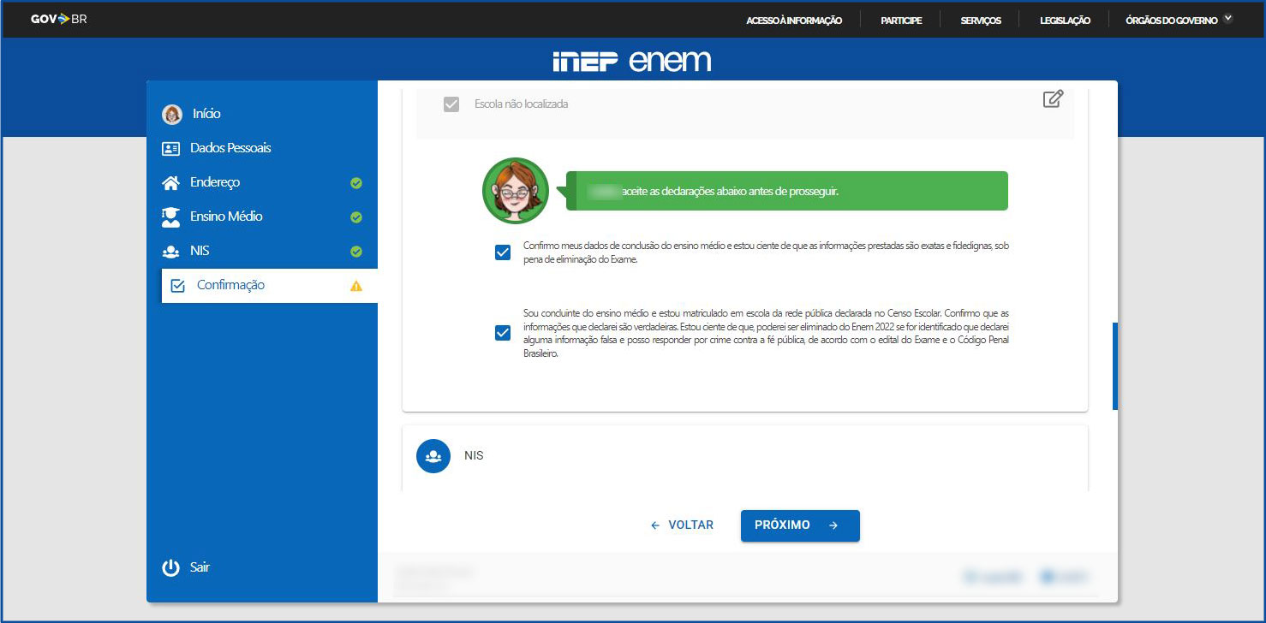Click the power icon next to Sair
This screenshot has width=1266, height=623.
171,567
